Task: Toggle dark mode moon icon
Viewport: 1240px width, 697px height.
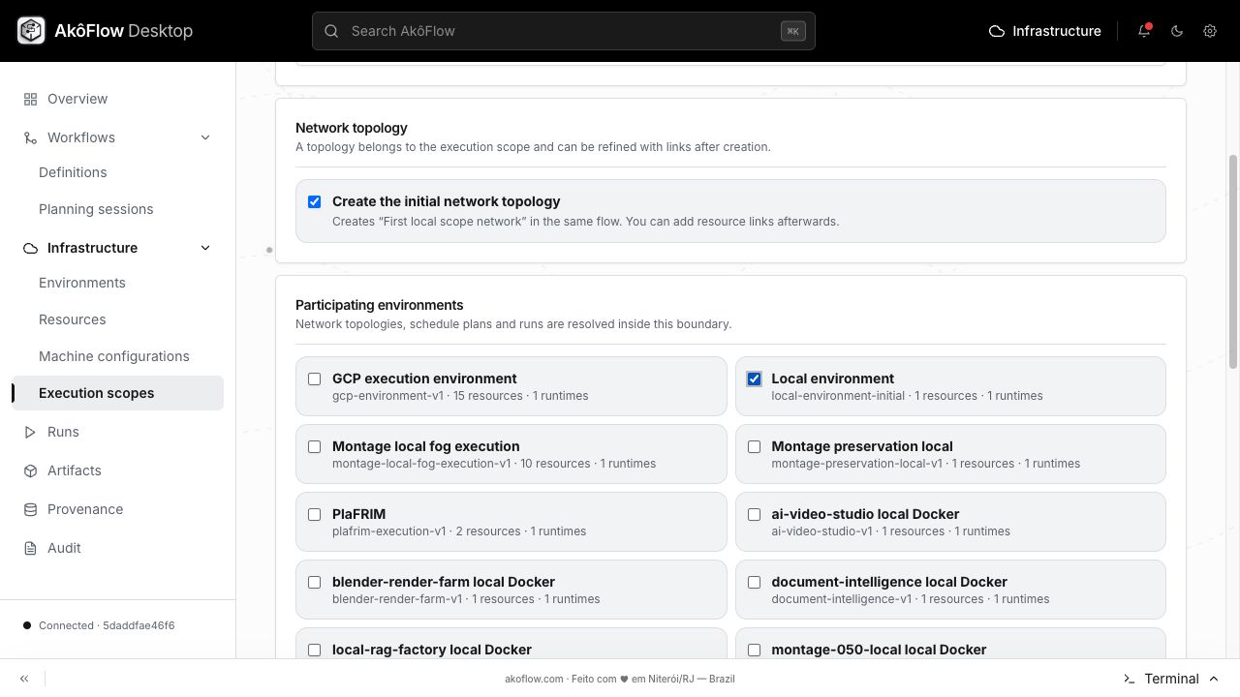Action: point(1177,31)
